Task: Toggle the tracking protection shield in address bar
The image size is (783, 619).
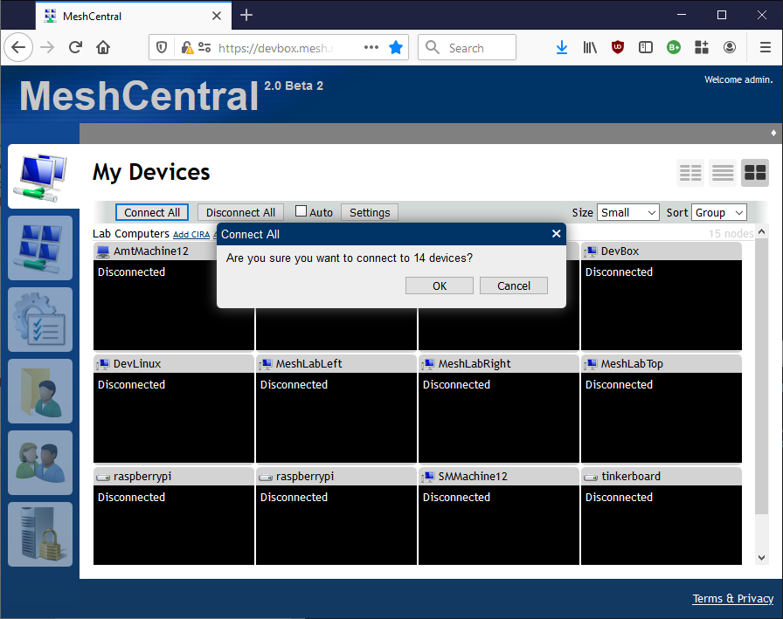Action: 163,47
